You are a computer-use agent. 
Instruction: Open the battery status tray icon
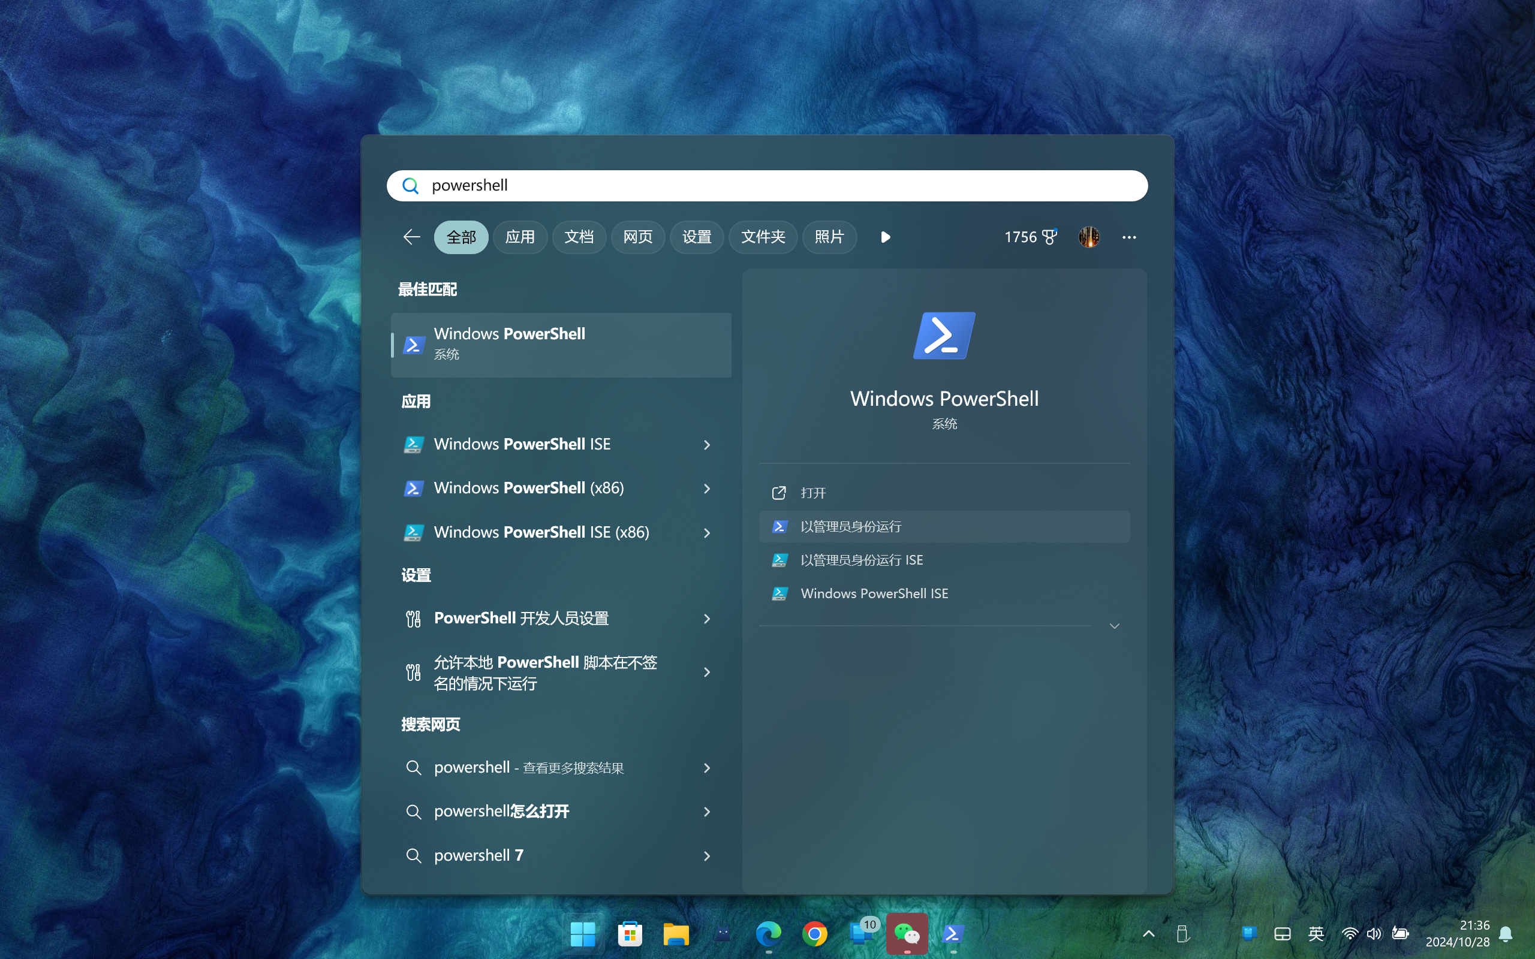click(1401, 934)
